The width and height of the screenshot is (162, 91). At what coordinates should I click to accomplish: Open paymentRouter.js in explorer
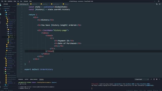11,77
